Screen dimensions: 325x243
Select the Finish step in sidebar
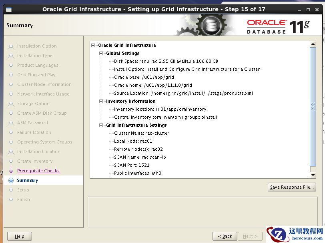click(24, 199)
